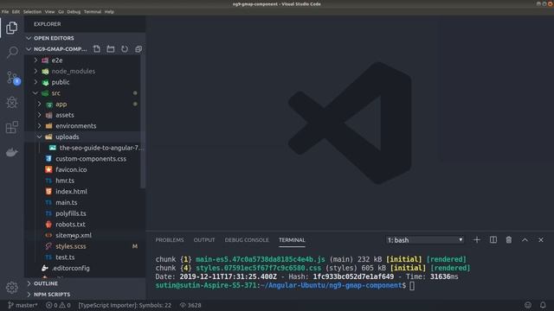
Task: Switch to the Output tab
Action: click(x=204, y=240)
